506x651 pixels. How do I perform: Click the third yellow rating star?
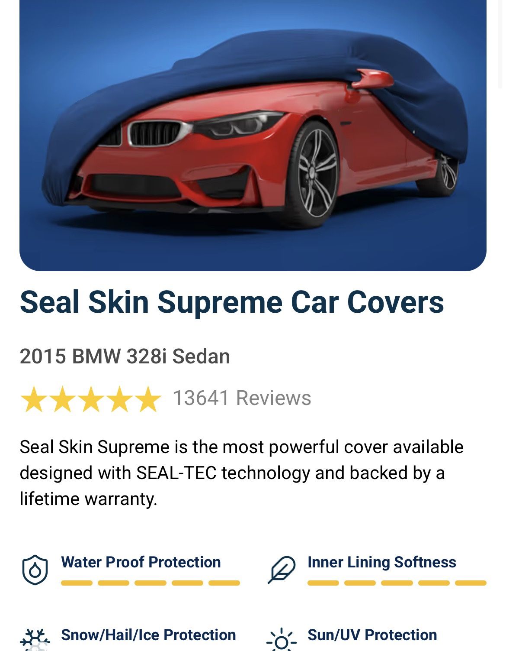point(91,399)
